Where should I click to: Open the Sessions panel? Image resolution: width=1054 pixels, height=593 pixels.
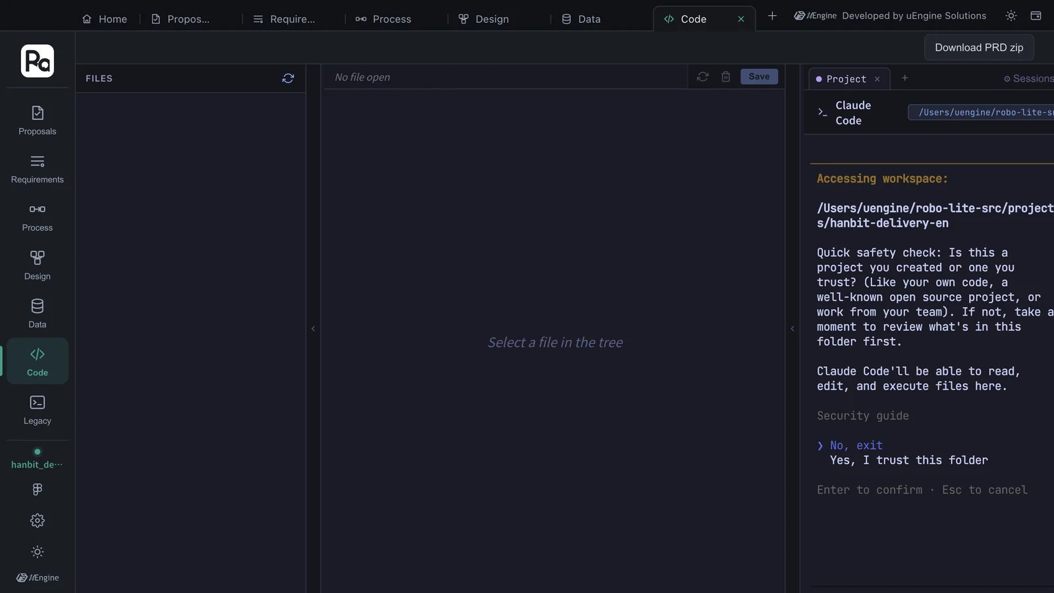pyautogui.click(x=1029, y=78)
